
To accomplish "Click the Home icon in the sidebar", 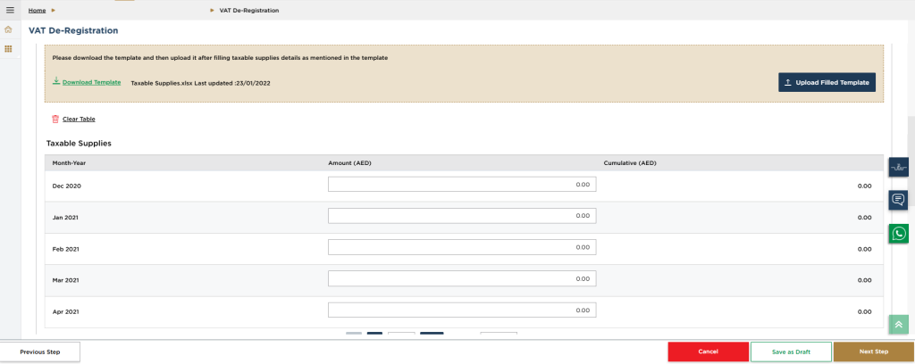I will (9, 29).
